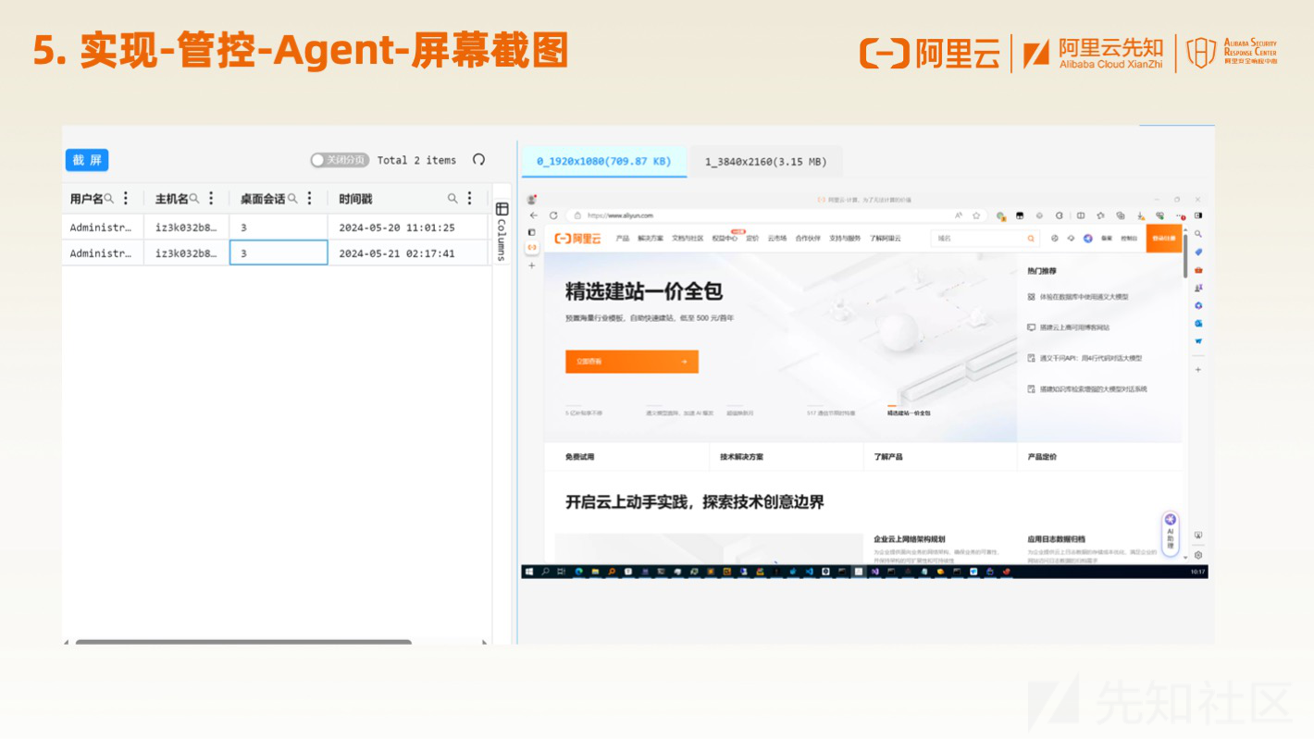Image resolution: width=1314 pixels, height=739 pixels.
Task: Select the 技术解决方案 section tab
Action: click(x=742, y=457)
